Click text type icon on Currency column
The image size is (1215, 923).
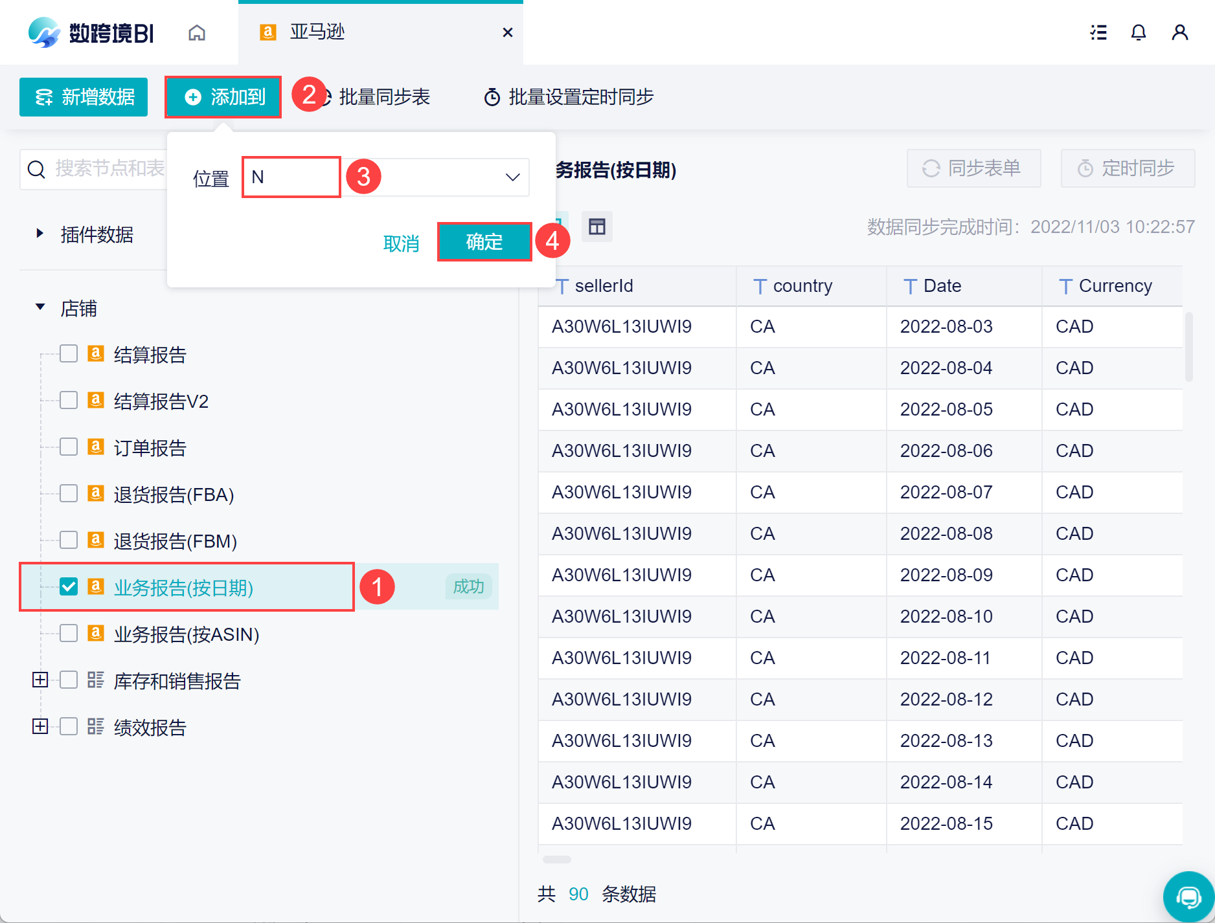click(1066, 287)
